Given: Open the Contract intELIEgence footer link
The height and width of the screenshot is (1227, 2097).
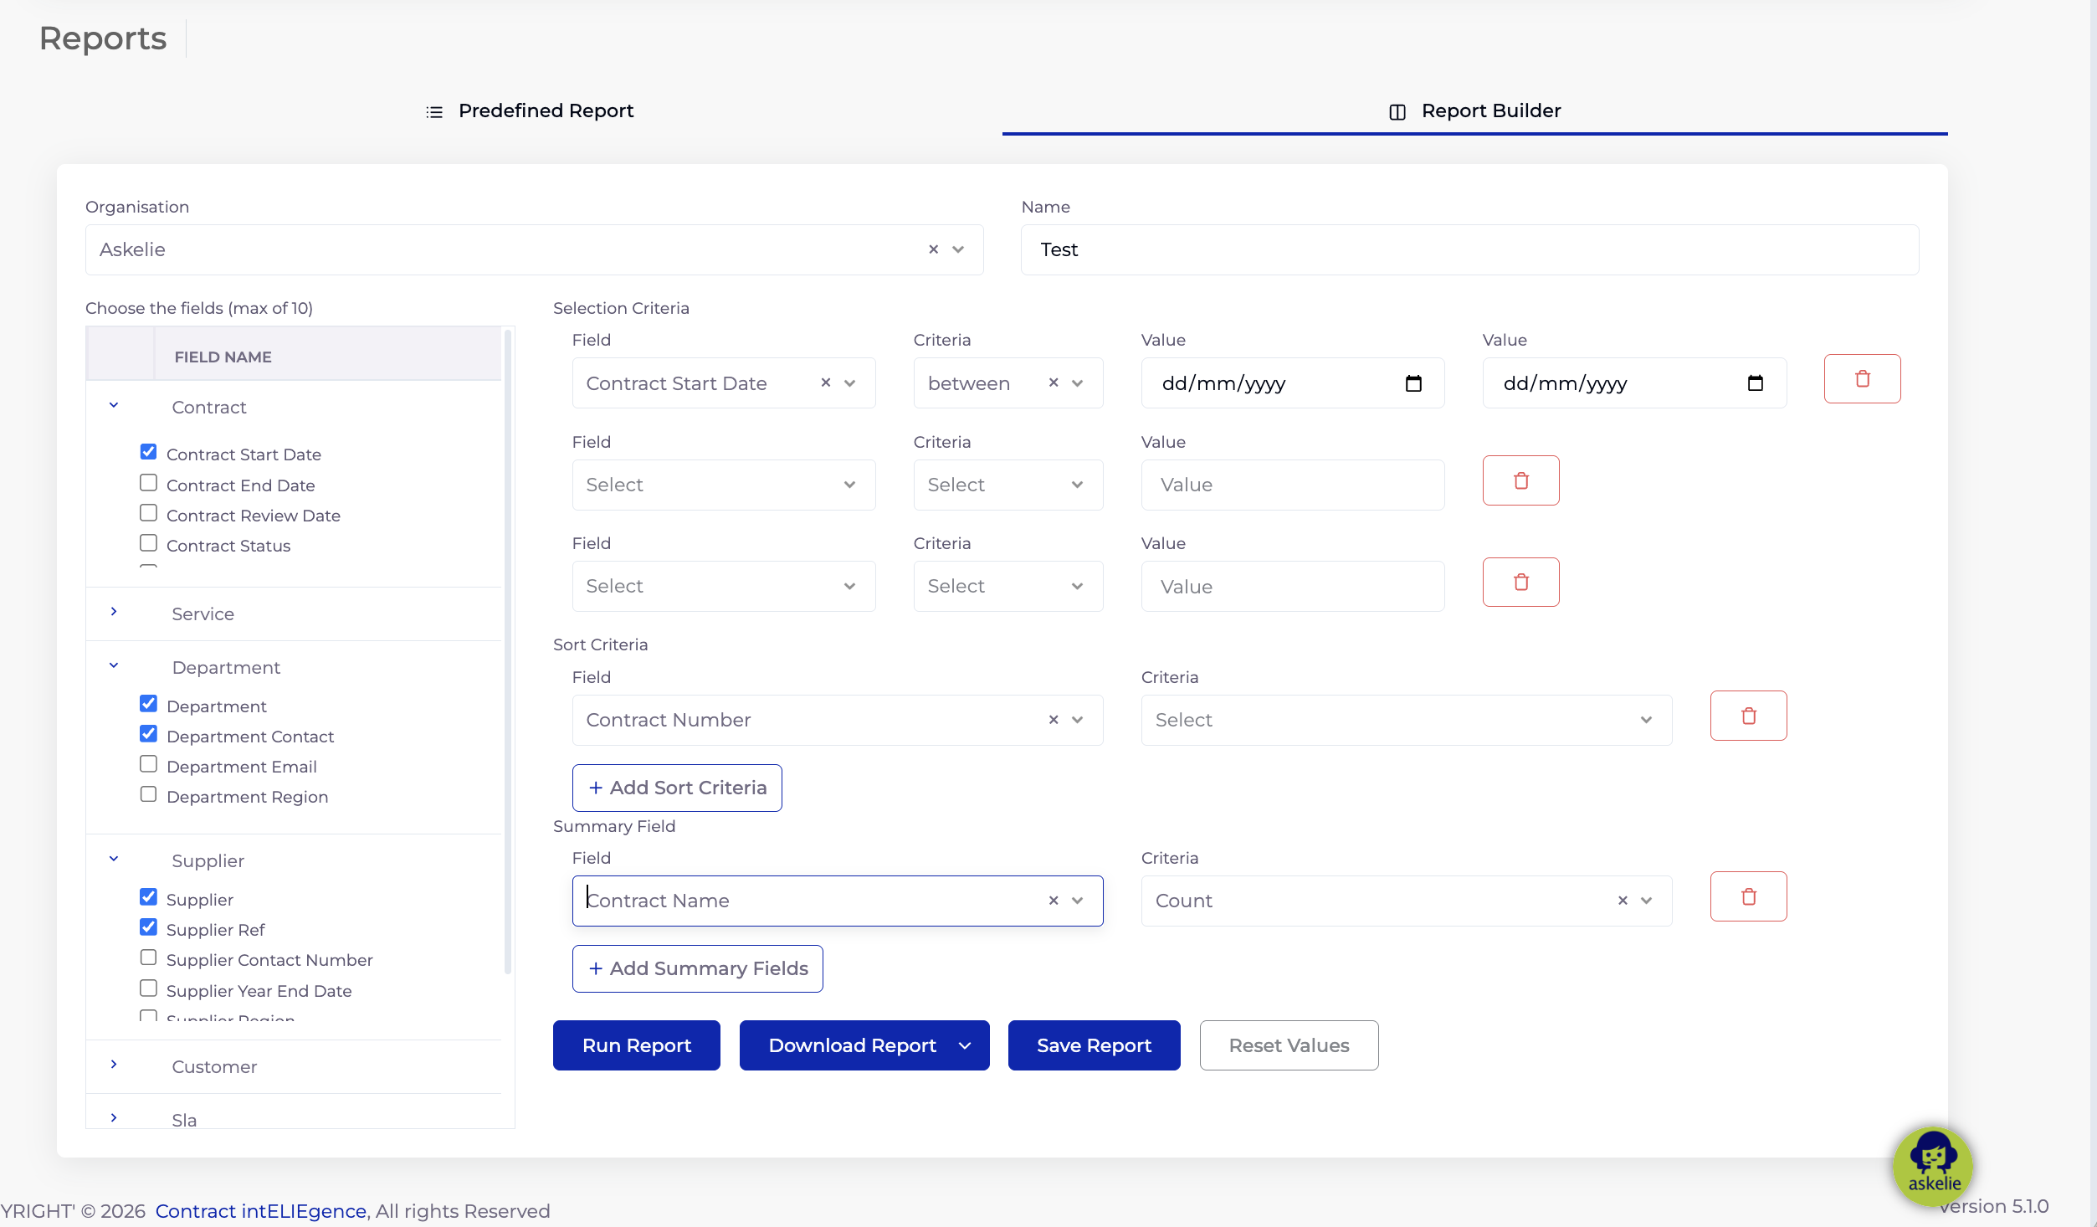Looking at the screenshot, I should pos(261,1211).
